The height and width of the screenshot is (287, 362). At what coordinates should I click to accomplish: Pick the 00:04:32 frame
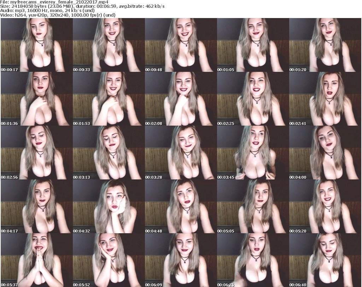pyautogui.click(x=109, y=206)
